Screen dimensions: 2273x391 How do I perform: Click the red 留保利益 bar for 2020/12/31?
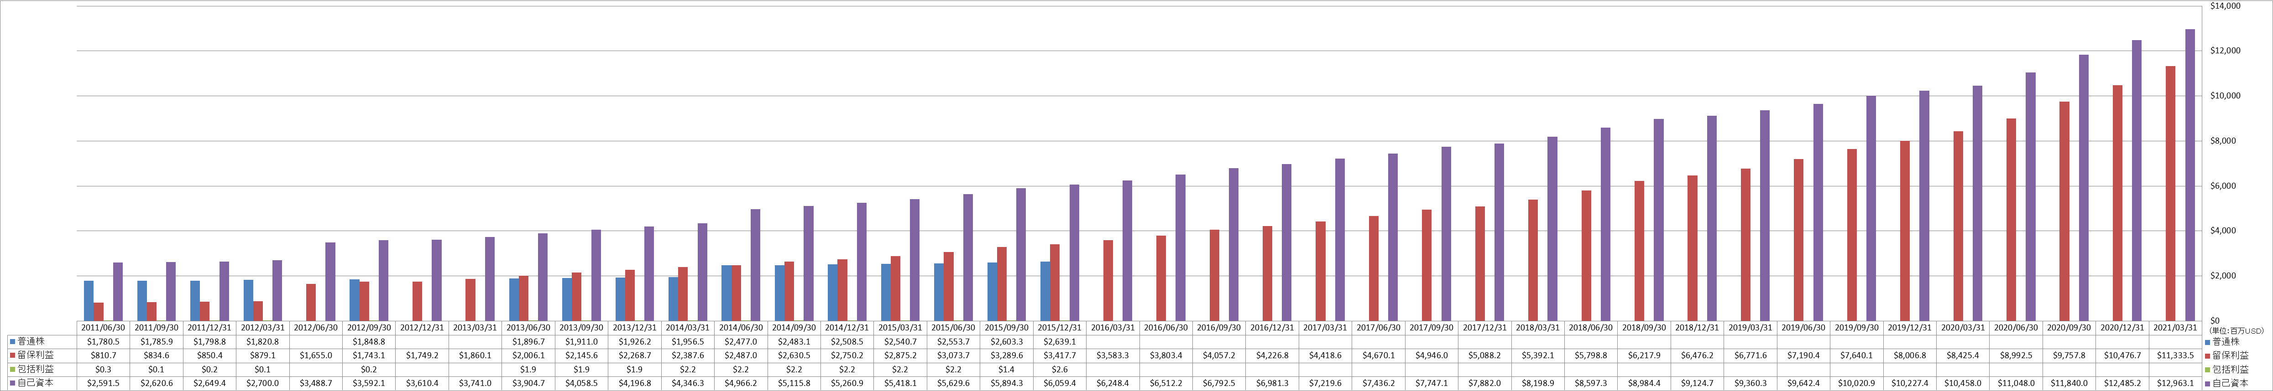point(2118,202)
